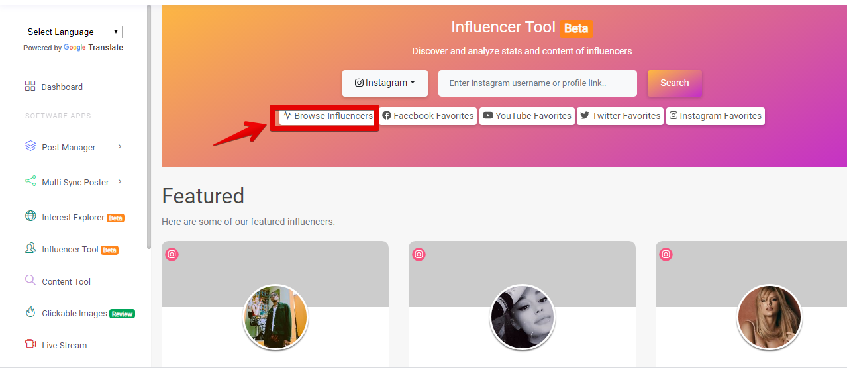Screen dimensions: 847x372
Task: Click the Search button
Action: pyautogui.click(x=674, y=83)
